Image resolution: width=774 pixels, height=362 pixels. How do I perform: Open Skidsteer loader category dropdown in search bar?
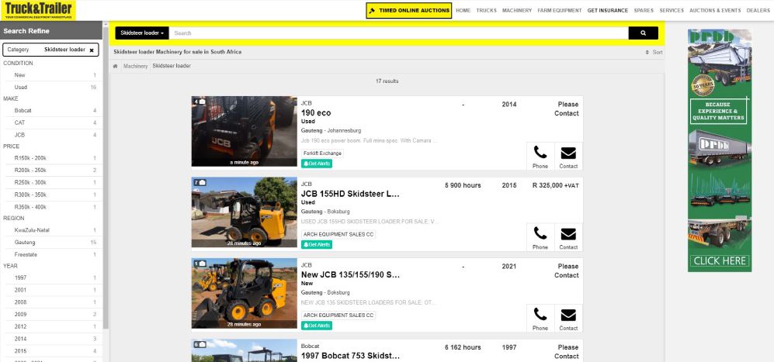pos(142,33)
